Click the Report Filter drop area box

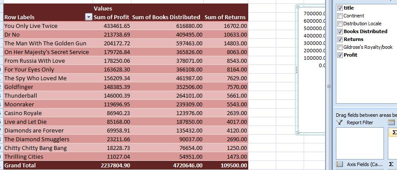360,143
